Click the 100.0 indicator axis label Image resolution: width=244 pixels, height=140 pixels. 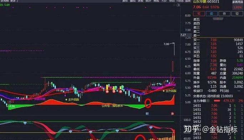pyautogui.click(x=187, y=120)
